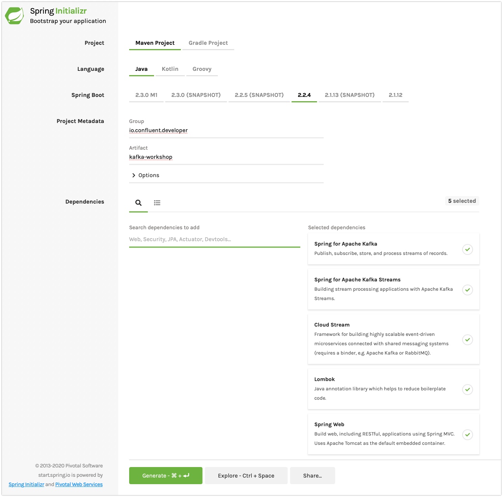The image size is (503, 497).
Task: Click the Generate button
Action: [x=166, y=476]
